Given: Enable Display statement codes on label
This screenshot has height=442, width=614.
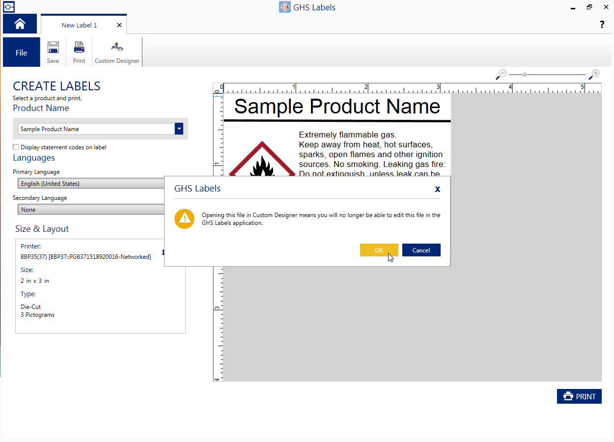Looking at the screenshot, I should point(16,147).
